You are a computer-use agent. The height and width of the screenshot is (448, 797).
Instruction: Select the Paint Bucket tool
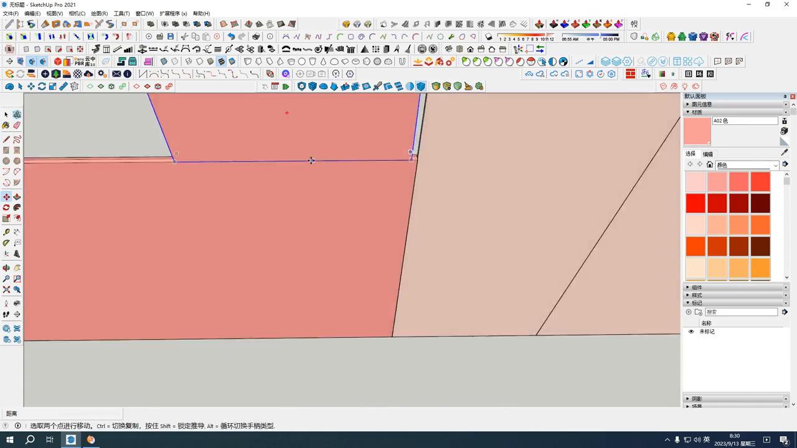[6, 125]
